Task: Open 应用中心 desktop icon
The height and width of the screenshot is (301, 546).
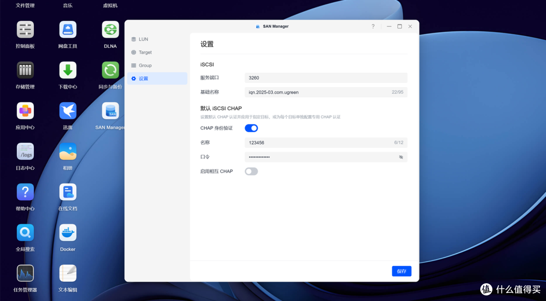Action: 25,111
